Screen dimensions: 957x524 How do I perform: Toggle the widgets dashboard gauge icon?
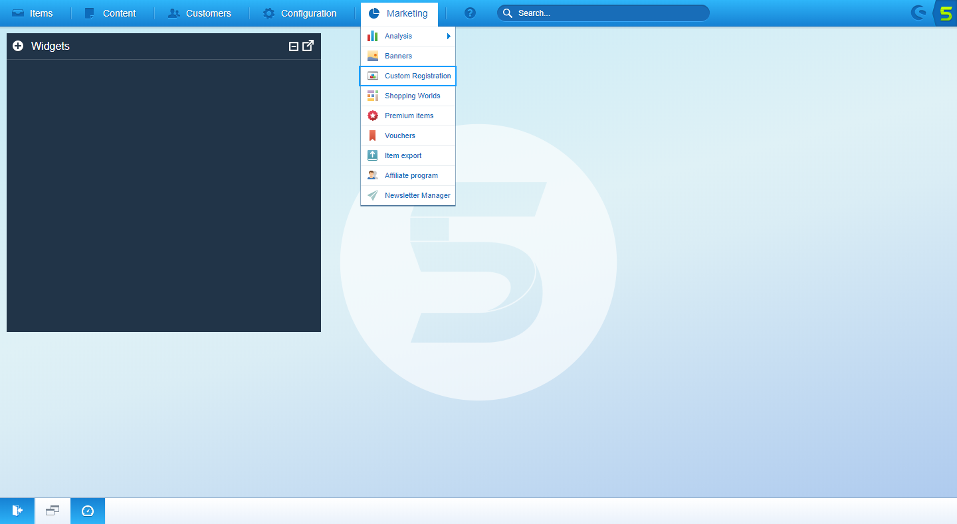(88, 511)
